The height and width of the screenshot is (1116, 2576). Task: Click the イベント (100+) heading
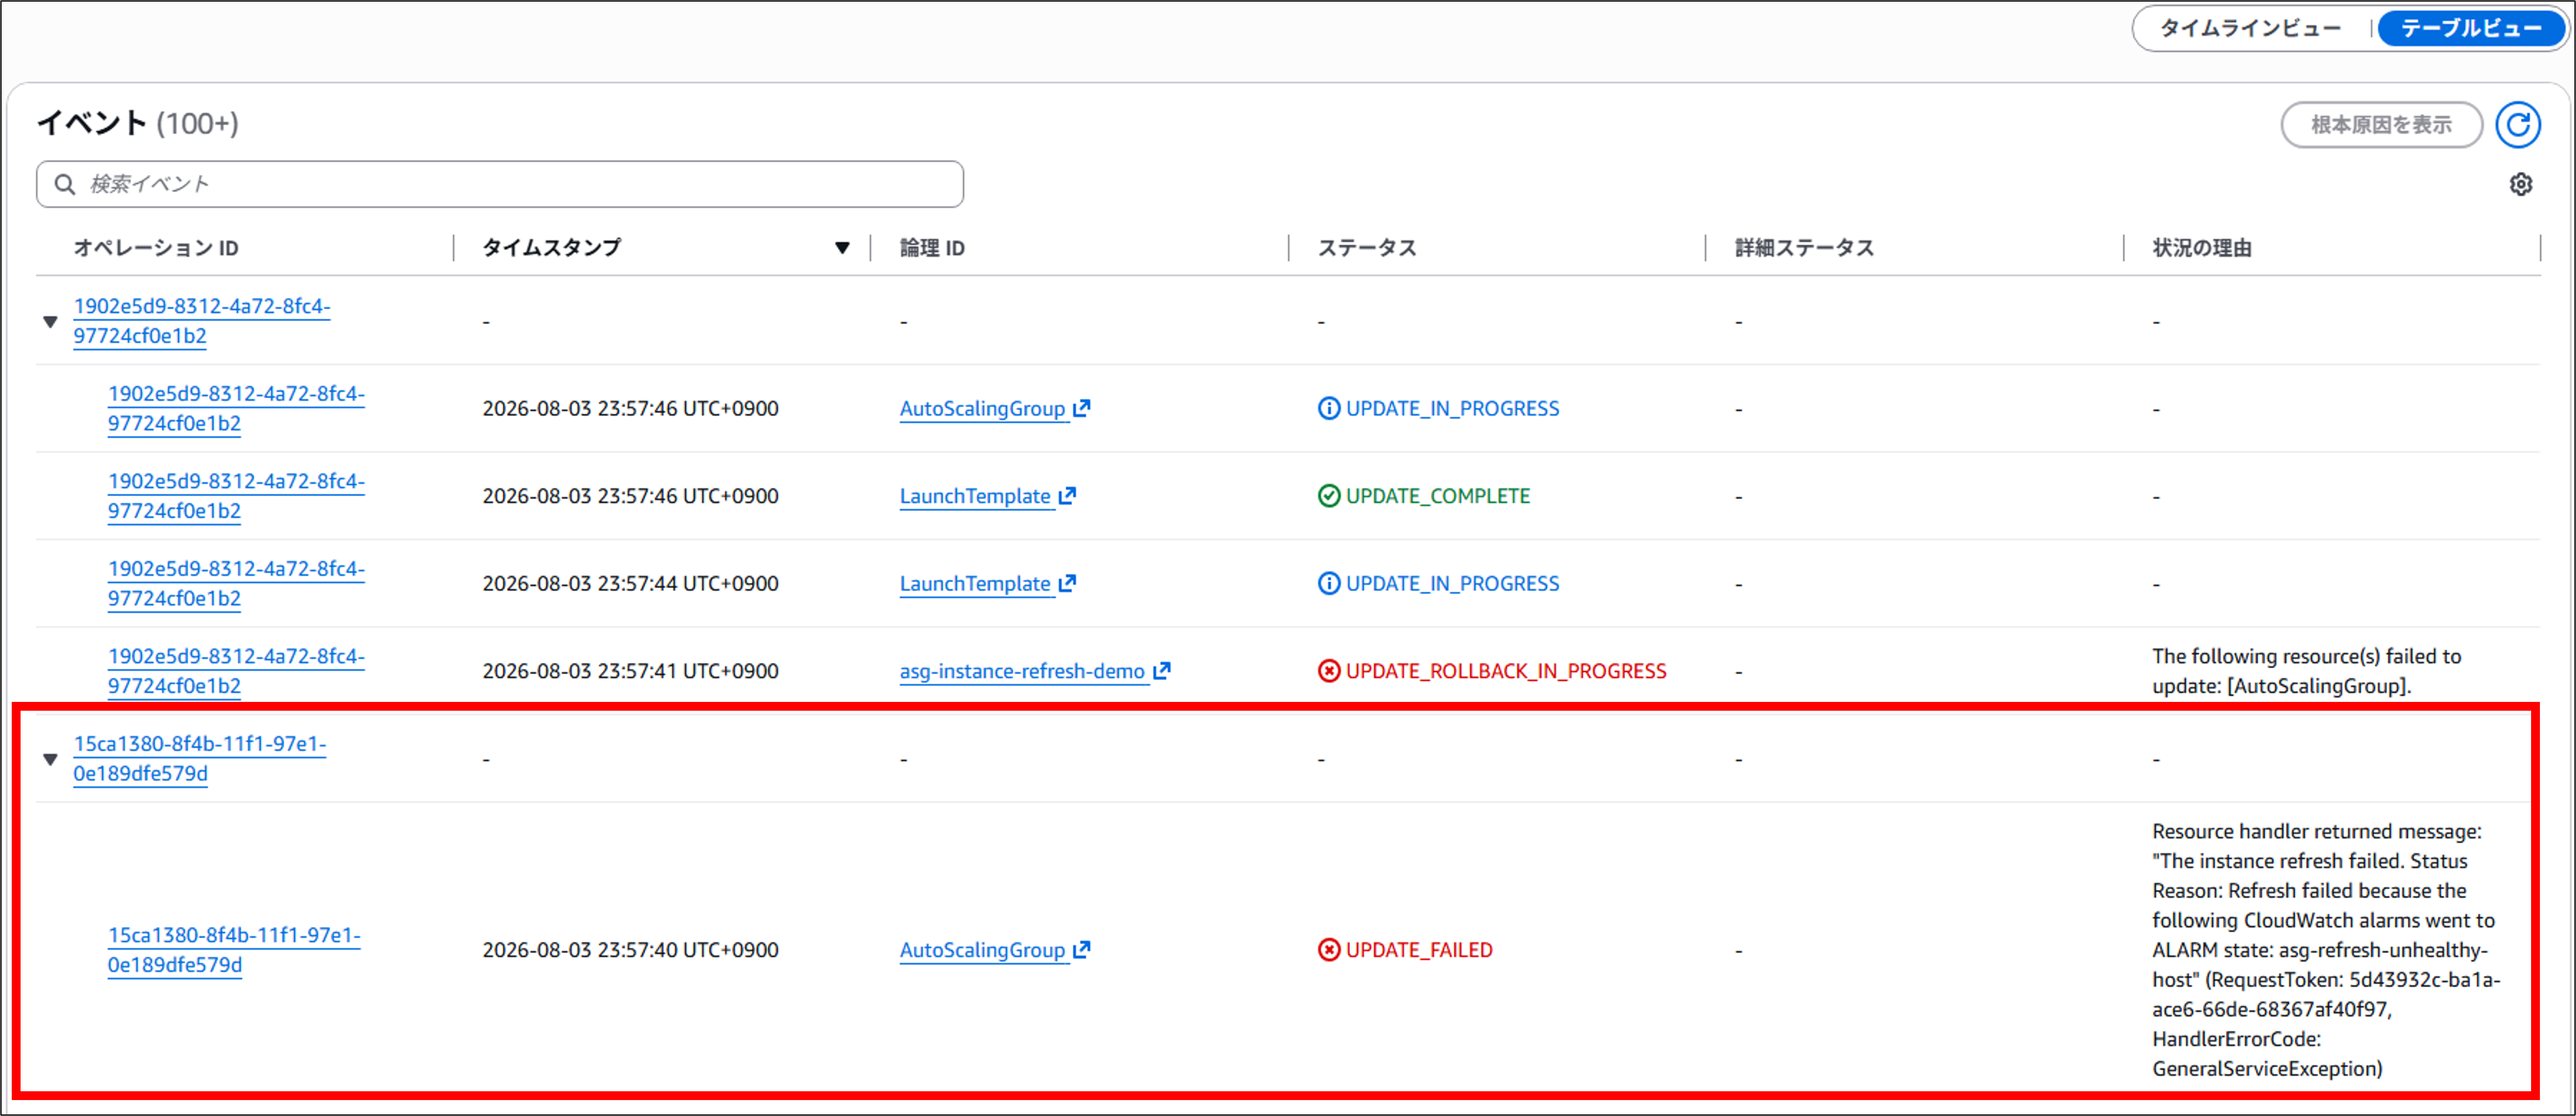click(138, 123)
